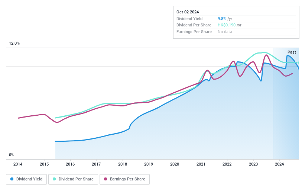
Task: Select the 2020 year marker
Action: (175, 164)
